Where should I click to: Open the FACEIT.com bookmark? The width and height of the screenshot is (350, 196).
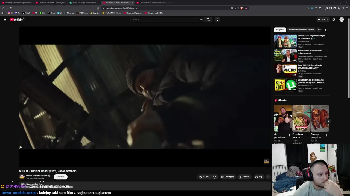pos(82,13)
